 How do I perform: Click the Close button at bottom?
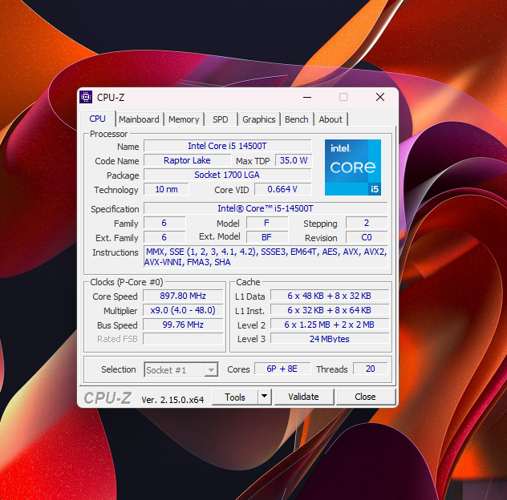[365, 397]
